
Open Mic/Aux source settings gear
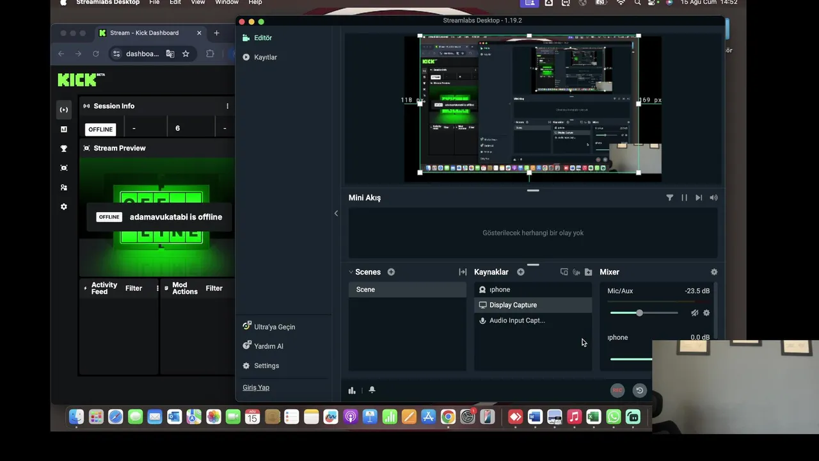click(x=706, y=313)
